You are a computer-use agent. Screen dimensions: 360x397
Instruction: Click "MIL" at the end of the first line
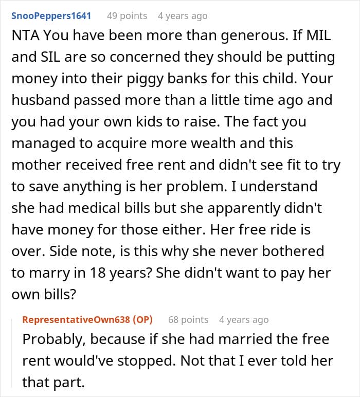318,35
